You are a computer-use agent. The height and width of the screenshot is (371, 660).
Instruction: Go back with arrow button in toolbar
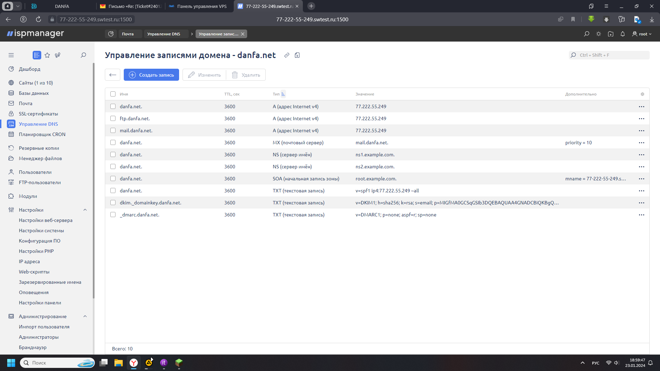112,75
